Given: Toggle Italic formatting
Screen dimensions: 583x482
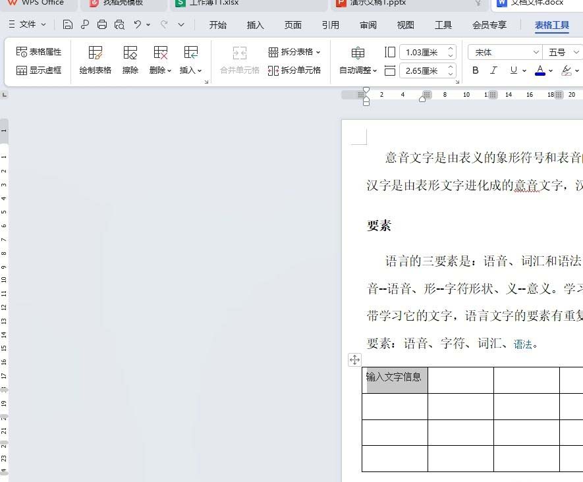Looking at the screenshot, I should coord(494,70).
